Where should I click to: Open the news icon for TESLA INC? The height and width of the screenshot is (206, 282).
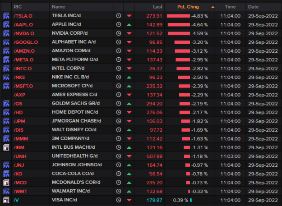[6, 16]
